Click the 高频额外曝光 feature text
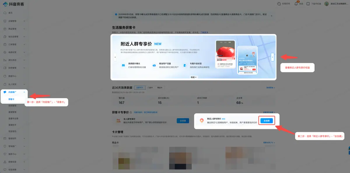 point(134,63)
